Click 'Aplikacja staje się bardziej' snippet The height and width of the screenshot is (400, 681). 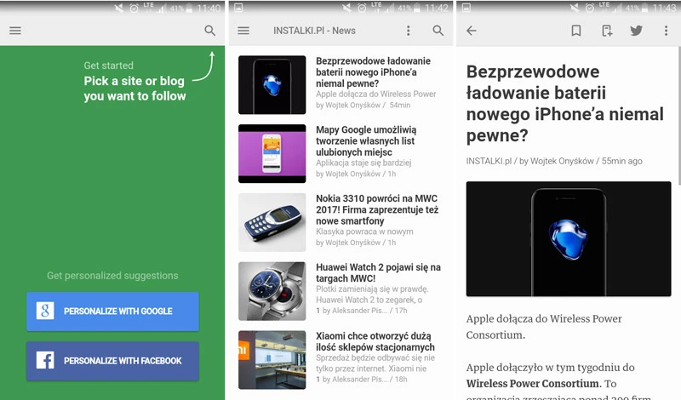pos(363,163)
